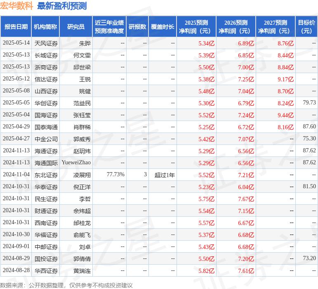Click target price 81.50
This screenshot has height=289, width=318.
pyautogui.click(x=309, y=186)
